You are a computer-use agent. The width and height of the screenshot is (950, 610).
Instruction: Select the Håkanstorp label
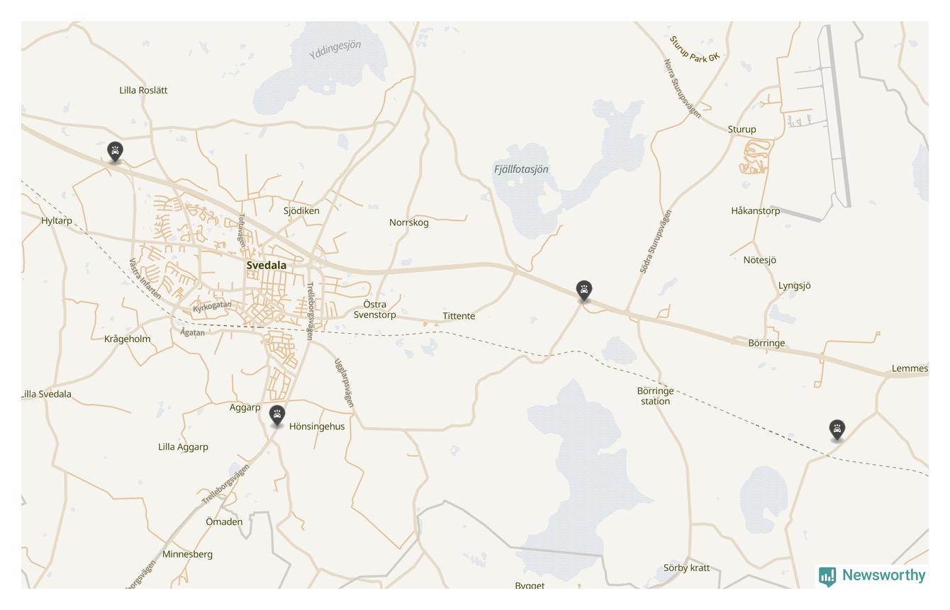pyautogui.click(x=756, y=210)
